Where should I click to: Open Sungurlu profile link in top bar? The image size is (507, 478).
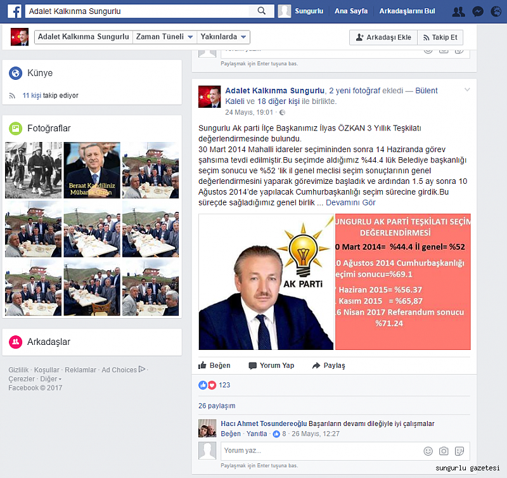(309, 11)
